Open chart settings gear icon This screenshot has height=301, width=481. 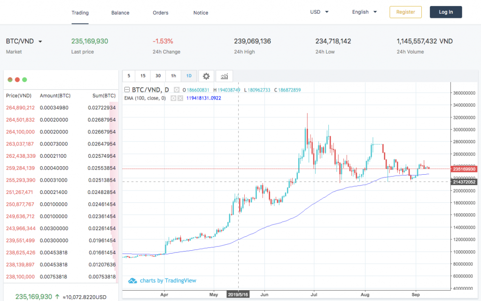206,76
